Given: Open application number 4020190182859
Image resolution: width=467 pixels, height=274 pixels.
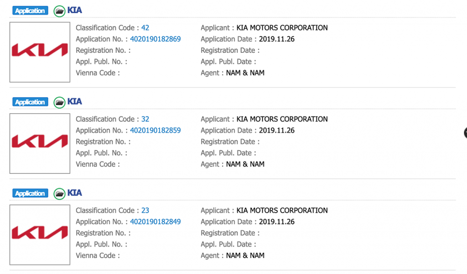Looking at the screenshot, I should pyautogui.click(x=155, y=131).
